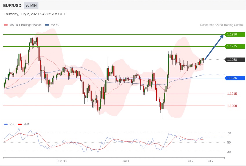246x166 pixels.
Task: Toggle the 9MA legend entry
Action: tap(24, 124)
